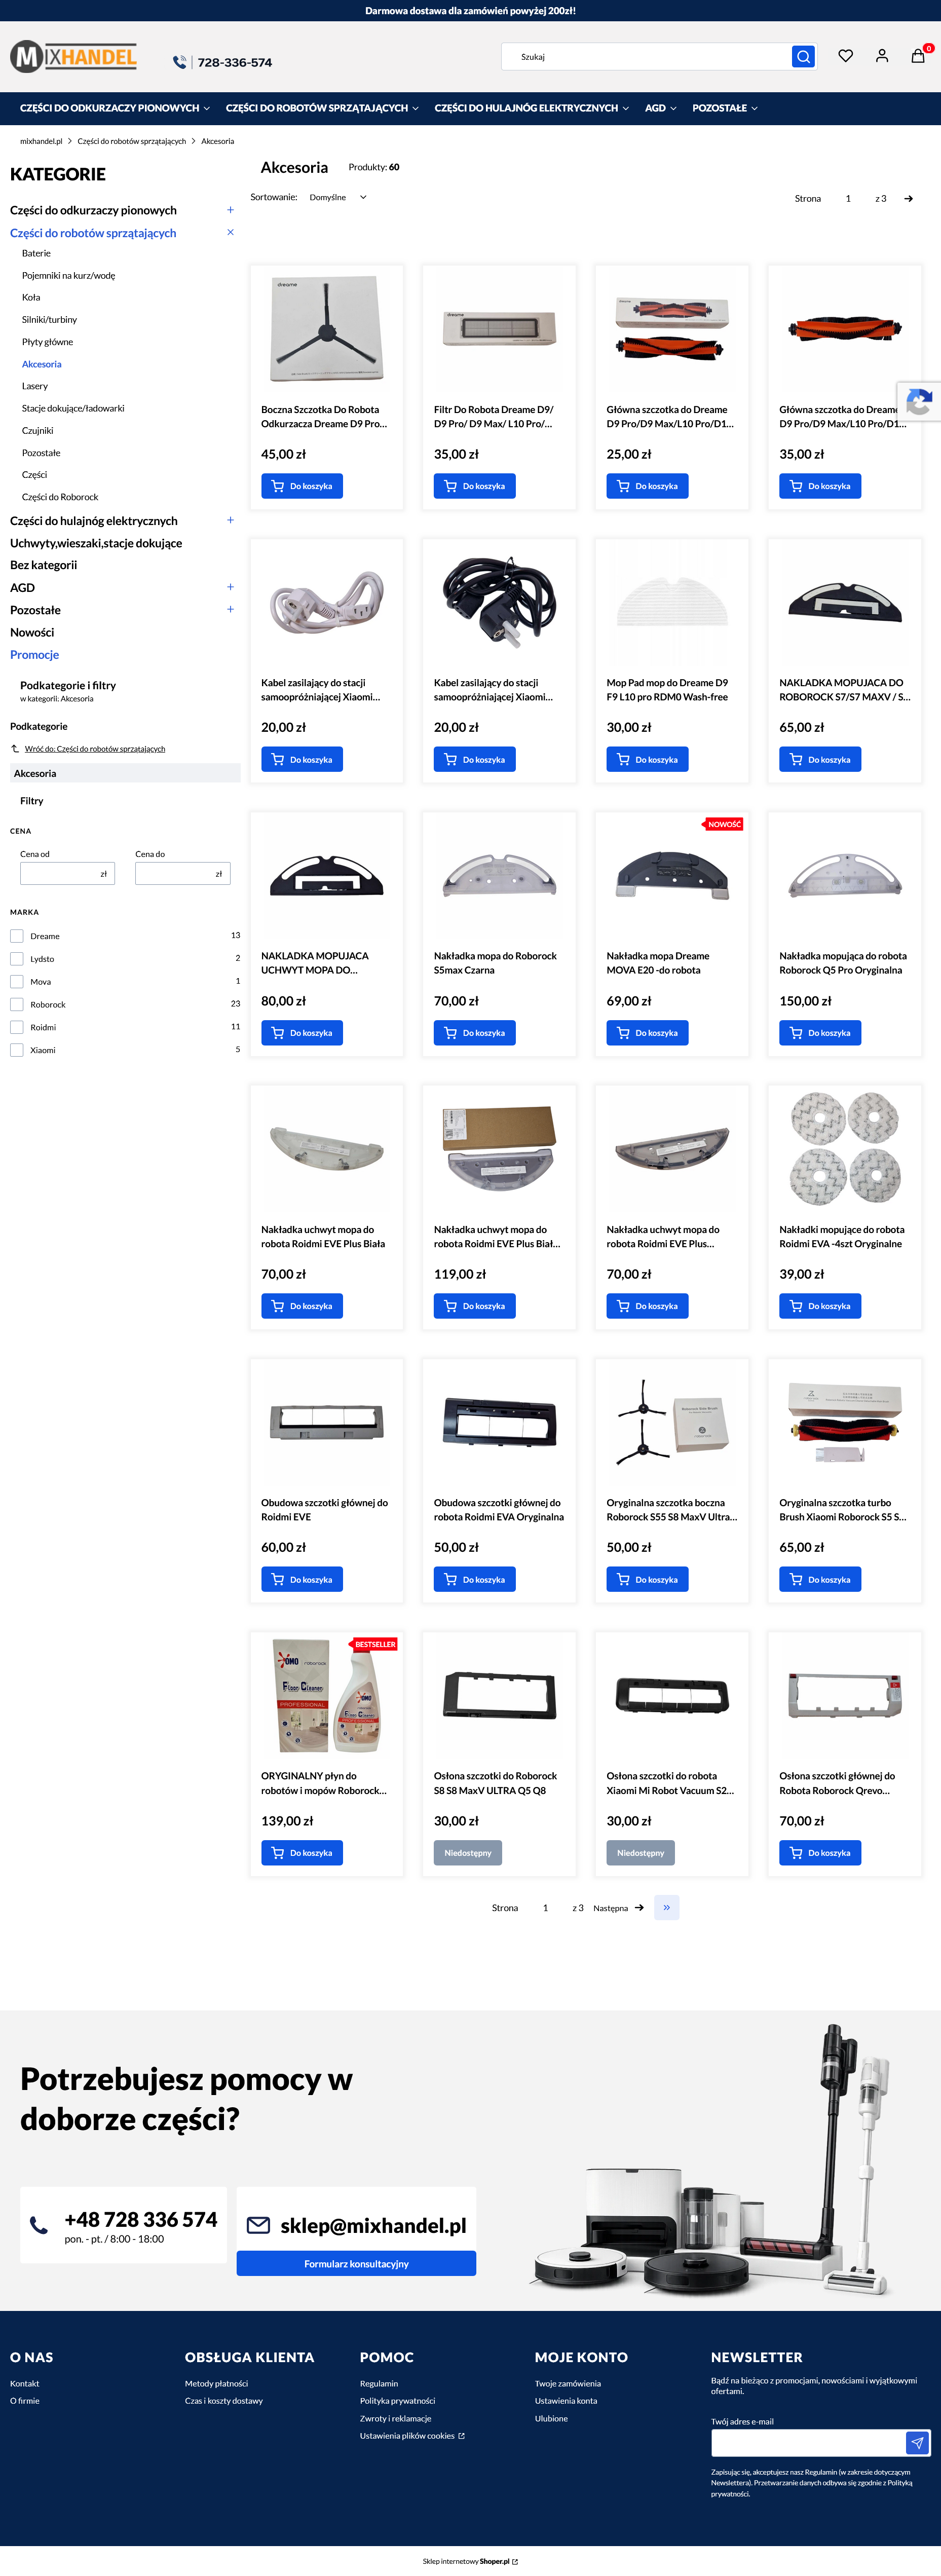Expand the AGD sidebar category plus
Viewport: 941px width, 2576px height.
click(230, 587)
